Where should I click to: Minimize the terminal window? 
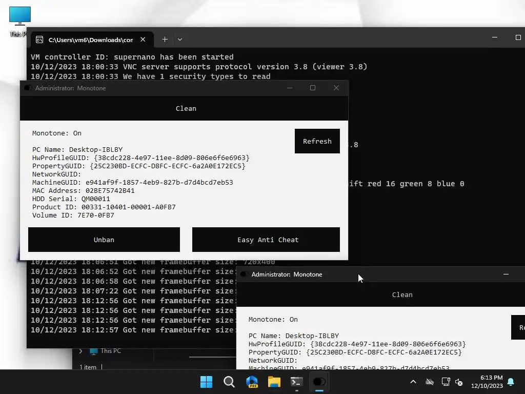tap(495, 37)
